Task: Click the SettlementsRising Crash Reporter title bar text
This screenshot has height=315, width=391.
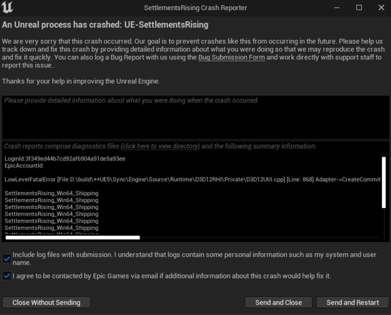Action: tap(195, 7)
